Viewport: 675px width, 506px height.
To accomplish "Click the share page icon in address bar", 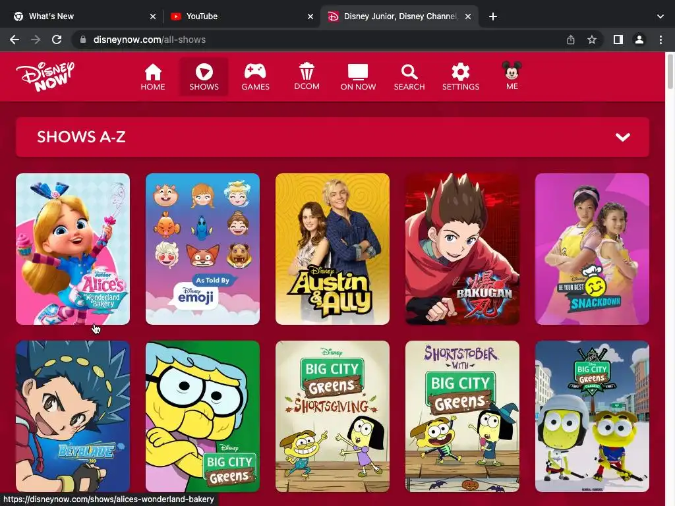I will coord(571,40).
